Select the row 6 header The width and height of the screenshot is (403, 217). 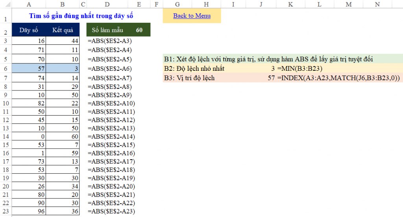[x=6, y=68]
